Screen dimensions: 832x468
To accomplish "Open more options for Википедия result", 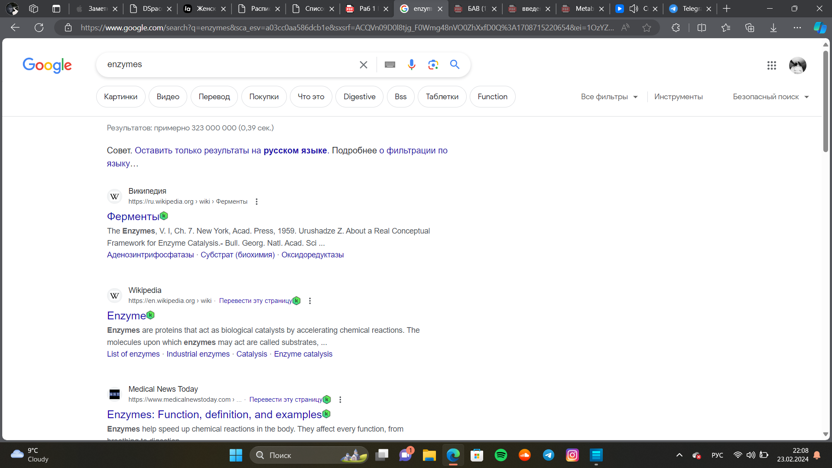I will 257,201.
